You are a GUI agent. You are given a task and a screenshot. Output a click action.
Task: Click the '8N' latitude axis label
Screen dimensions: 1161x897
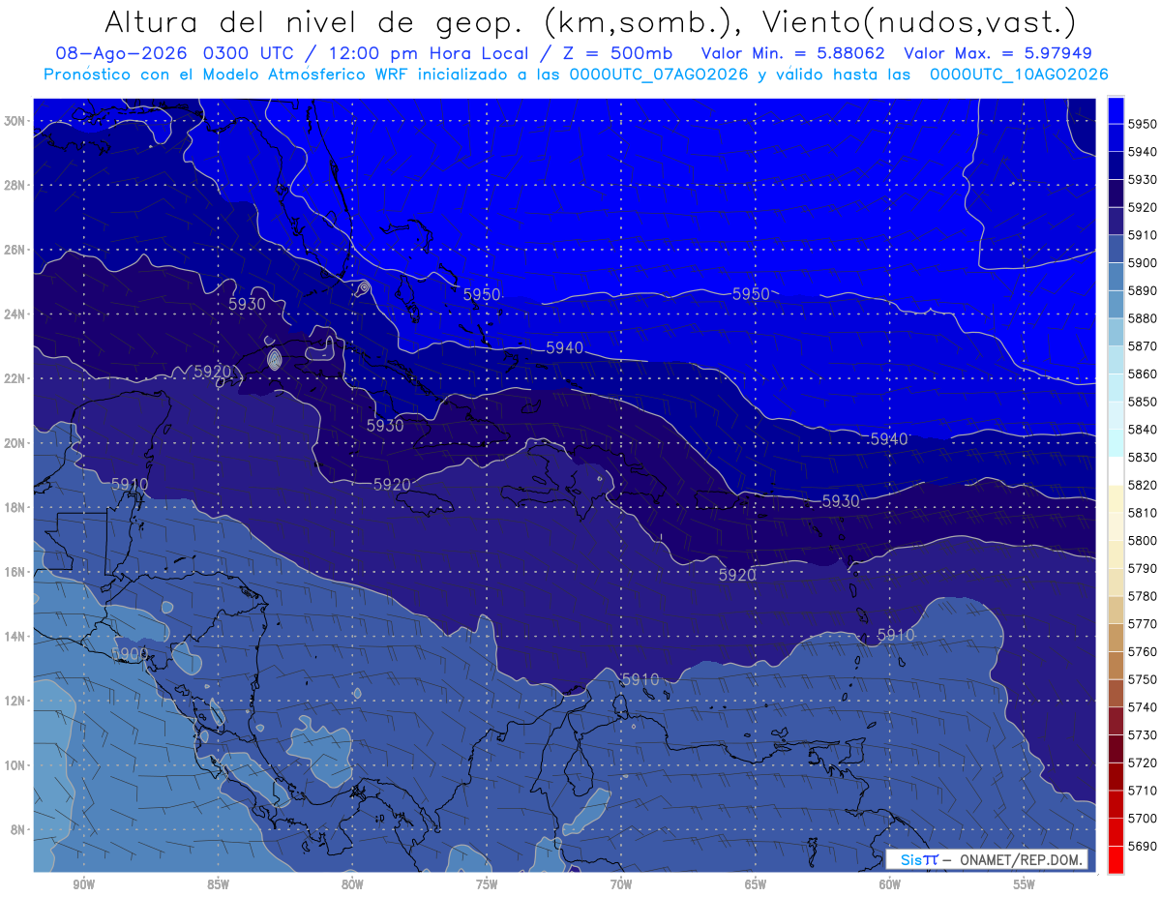pos(18,829)
